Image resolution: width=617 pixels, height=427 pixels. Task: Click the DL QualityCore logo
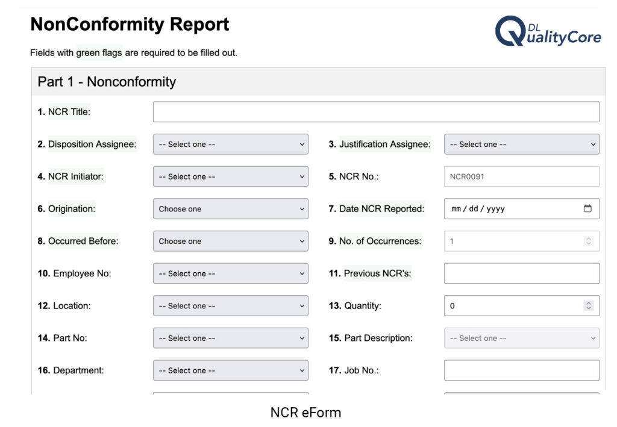(548, 31)
